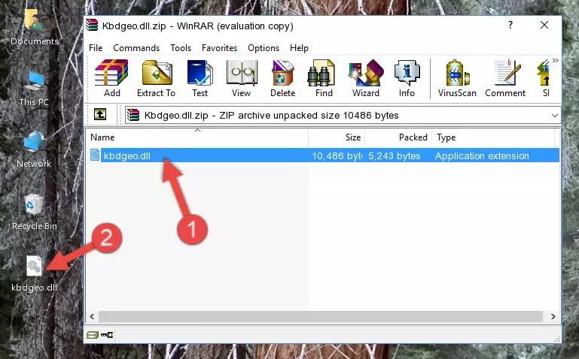The width and height of the screenshot is (579, 359).
Task: Select the Network desktop icon
Action: pos(34,150)
